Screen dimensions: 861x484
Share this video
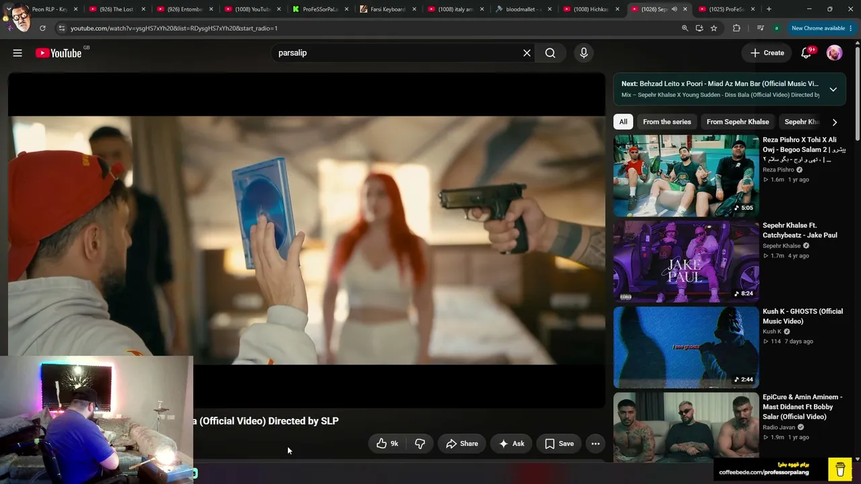click(x=461, y=444)
